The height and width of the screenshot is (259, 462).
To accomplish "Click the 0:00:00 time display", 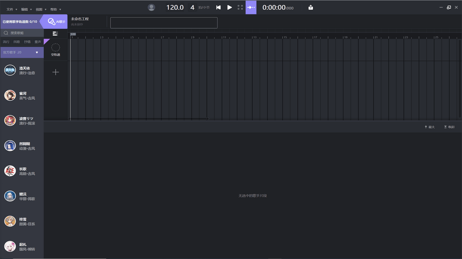I will tap(278, 7).
